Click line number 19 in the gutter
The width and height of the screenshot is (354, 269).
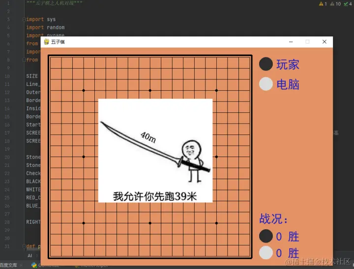coord(7,149)
